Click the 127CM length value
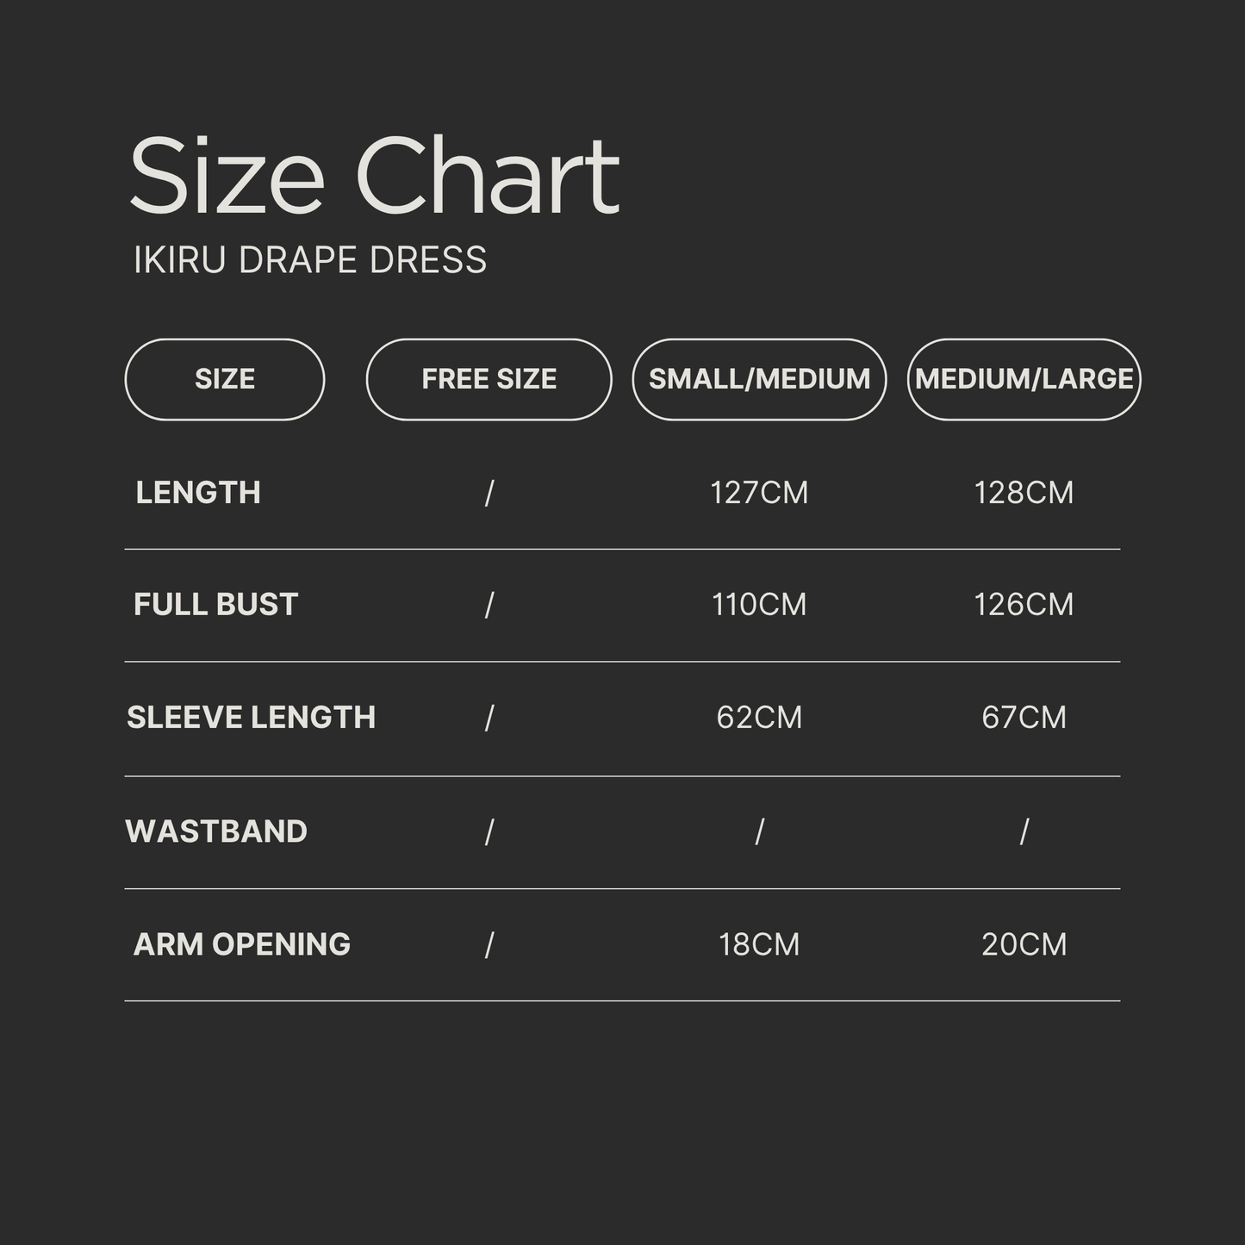 point(759,493)
